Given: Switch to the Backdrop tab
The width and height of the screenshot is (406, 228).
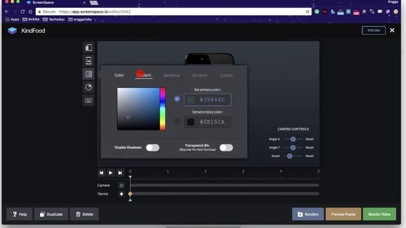Looking at the screenshot, I should coord(172,75).
